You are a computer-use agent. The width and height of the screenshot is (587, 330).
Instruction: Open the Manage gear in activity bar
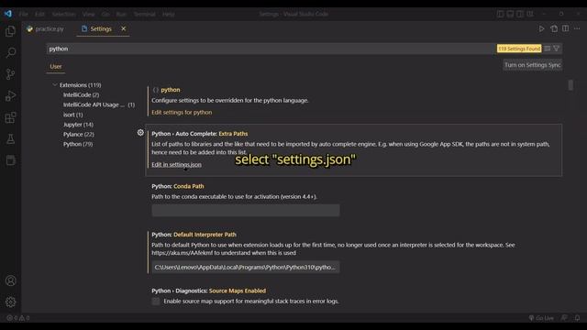coord(10,302)
